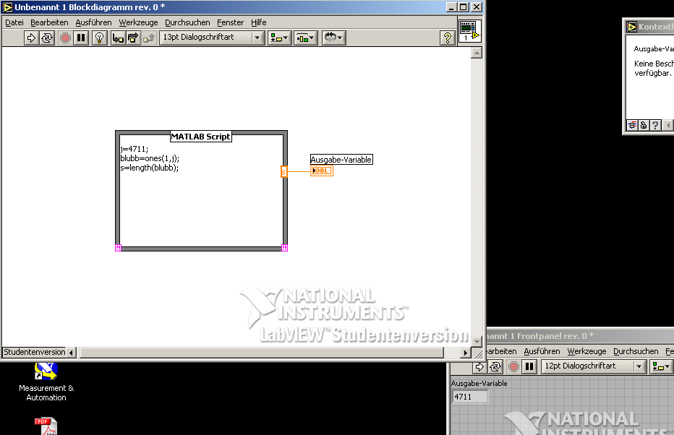The image size is (674, 435).
Task: Open Ausführen menu in Frontpanel window
Action: coord(542,351)
